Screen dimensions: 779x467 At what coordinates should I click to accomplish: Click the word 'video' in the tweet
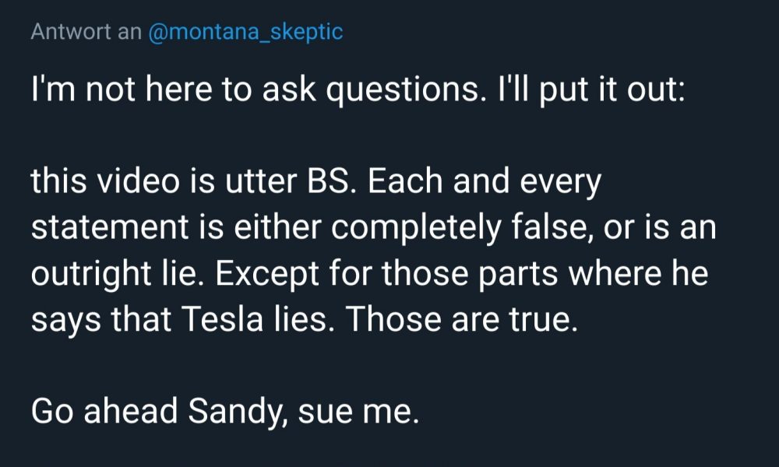138,181
